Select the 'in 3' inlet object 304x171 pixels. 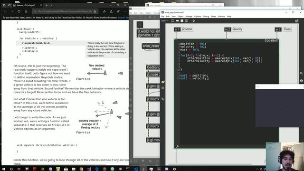tap(278, 29)
